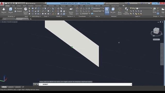Open the AutoCAD application menu logo
The image size is (165, 93).
click(x=2, y=4)
